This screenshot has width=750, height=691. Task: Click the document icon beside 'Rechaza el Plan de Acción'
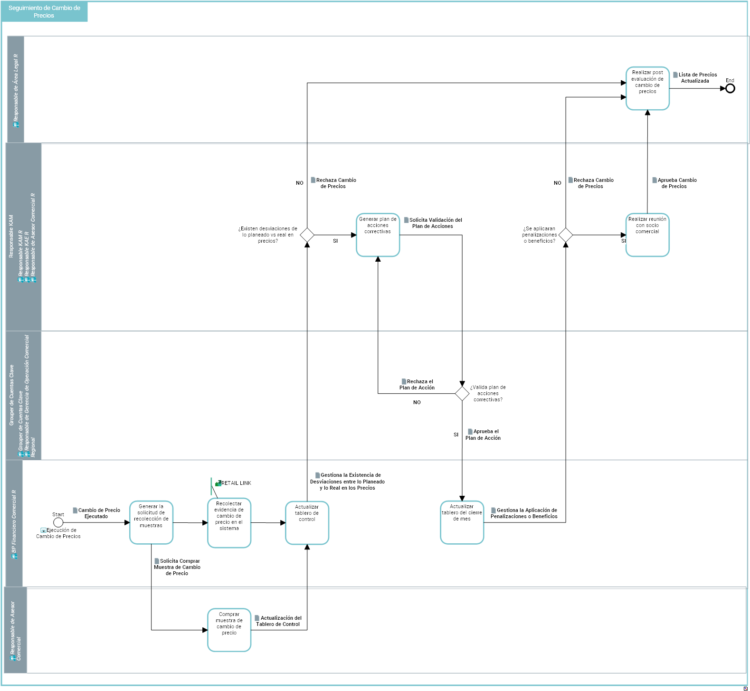pyautogui.click(x=404, y=381)
